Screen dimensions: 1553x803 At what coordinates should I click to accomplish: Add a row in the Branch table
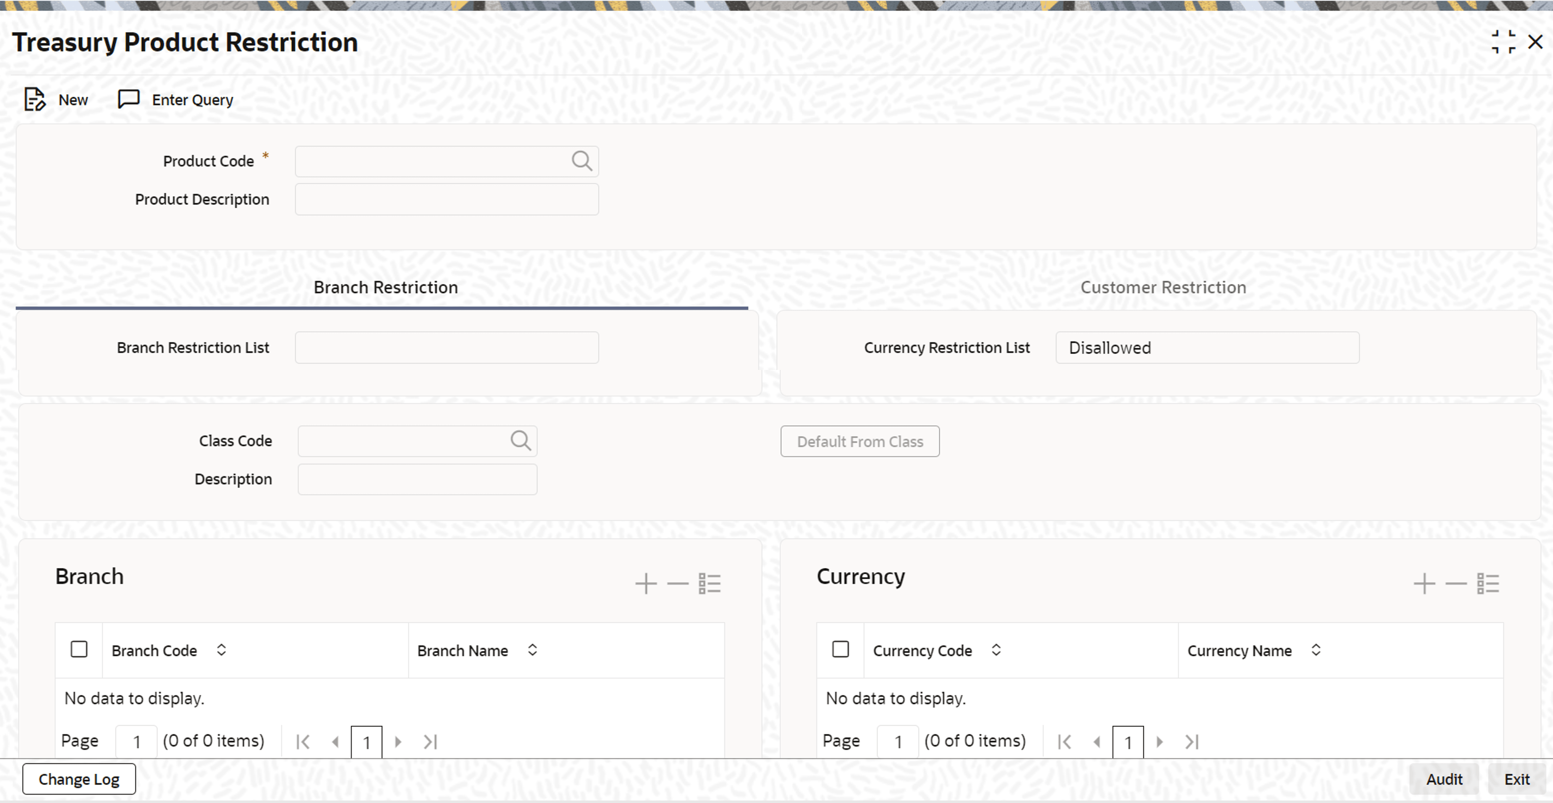[x=646, y=583]
